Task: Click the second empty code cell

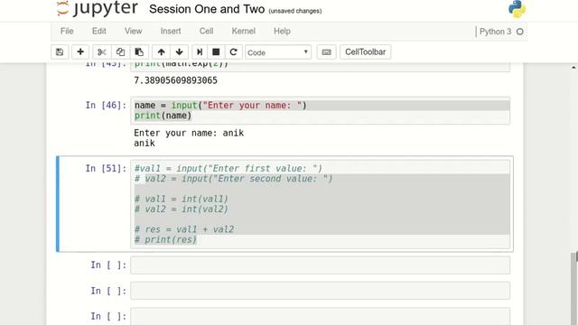Action: [320, 291]
